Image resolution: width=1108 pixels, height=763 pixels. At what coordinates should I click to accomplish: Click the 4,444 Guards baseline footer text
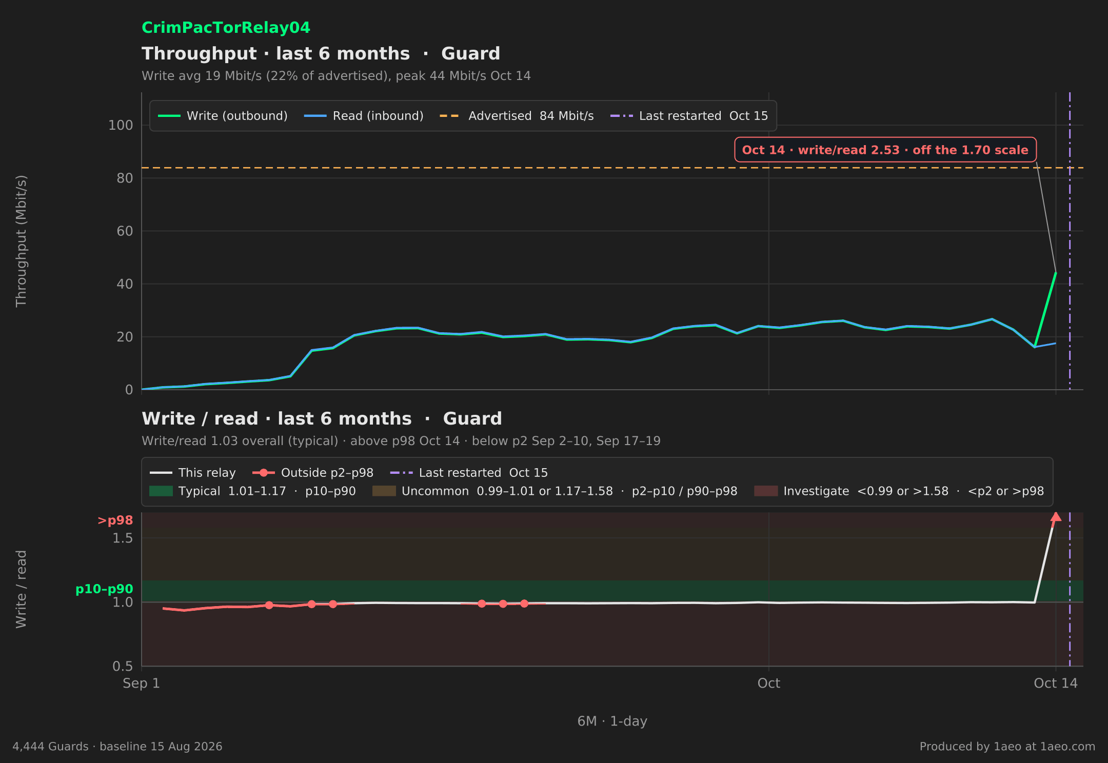click(117, 747)
